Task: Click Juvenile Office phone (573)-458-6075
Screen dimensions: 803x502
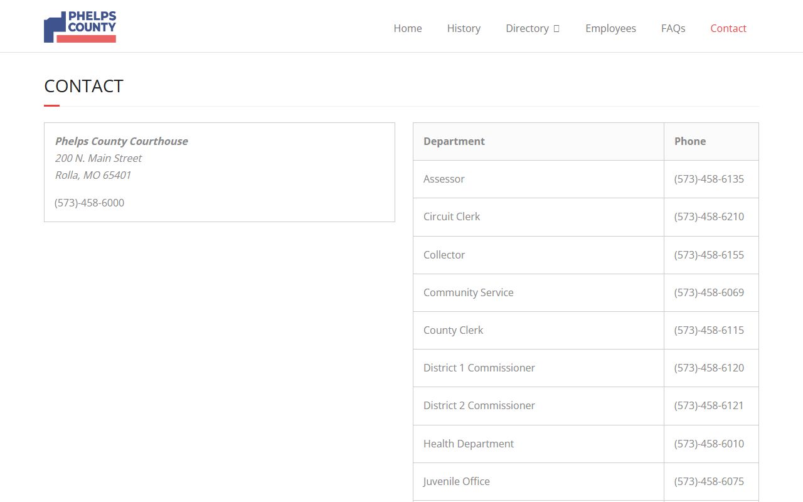Action: tap(709, 481)
